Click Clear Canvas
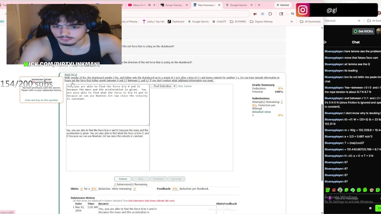The width and height of the screenshot is (381, 214). [x=185, y=86]
